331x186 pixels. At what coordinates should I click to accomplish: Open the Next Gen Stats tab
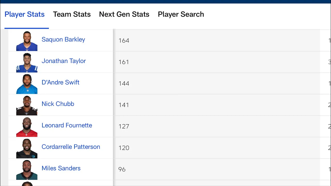[124, 14]
